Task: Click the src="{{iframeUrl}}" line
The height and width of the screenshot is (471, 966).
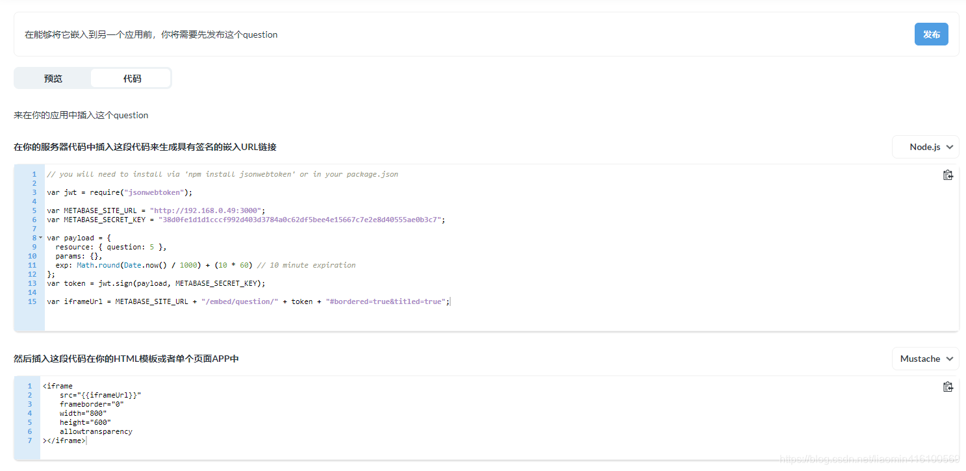Action: [x=100, y=395]
